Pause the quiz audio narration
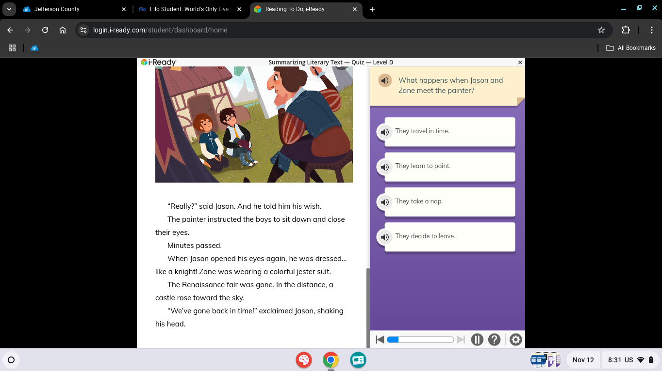Image resolution: width=662 pixels, height=371 pixels. (477, 340)
